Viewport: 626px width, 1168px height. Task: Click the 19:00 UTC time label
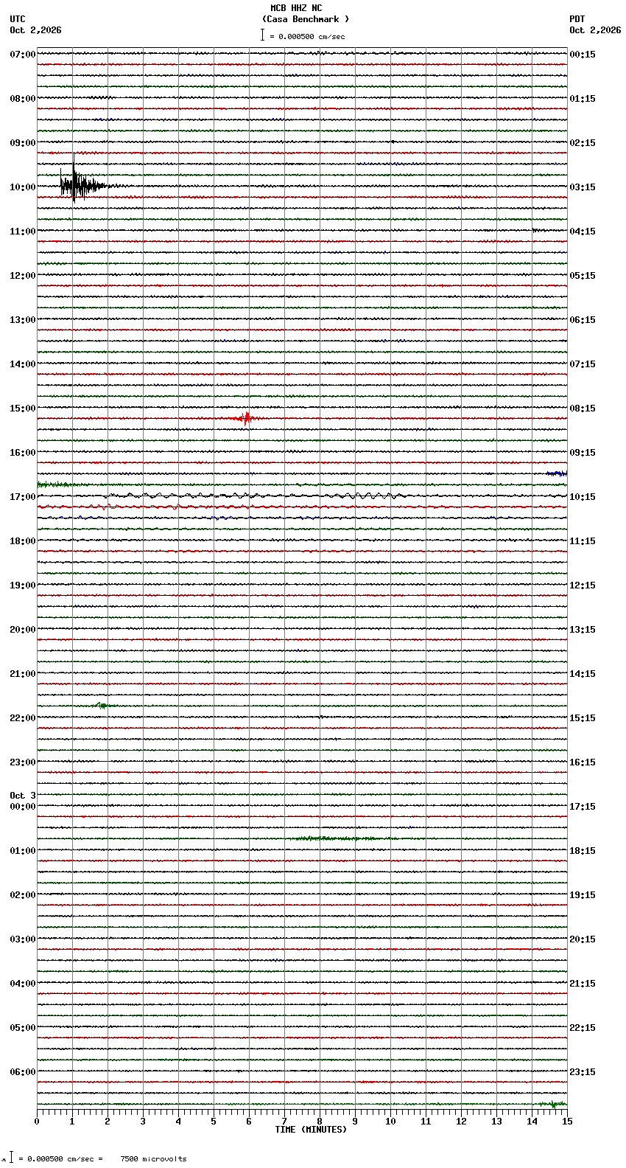click(23, 585)
